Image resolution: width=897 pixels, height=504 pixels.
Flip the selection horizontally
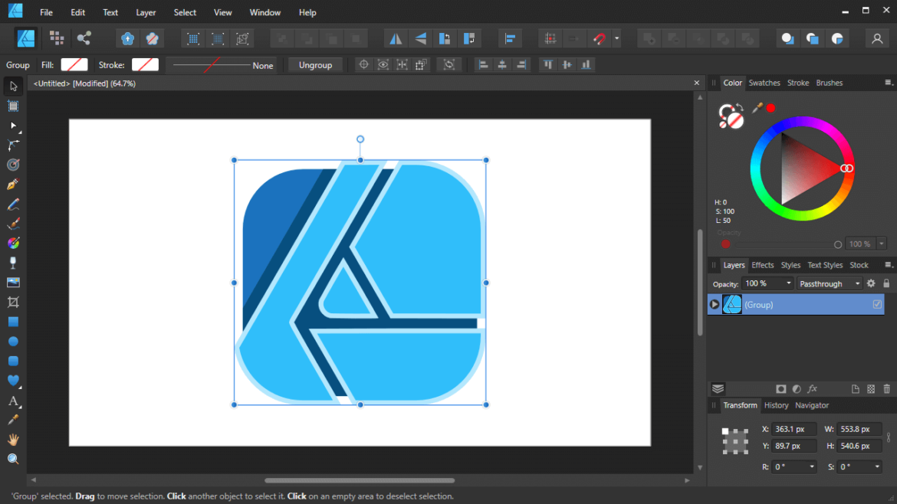coord(395,38)
